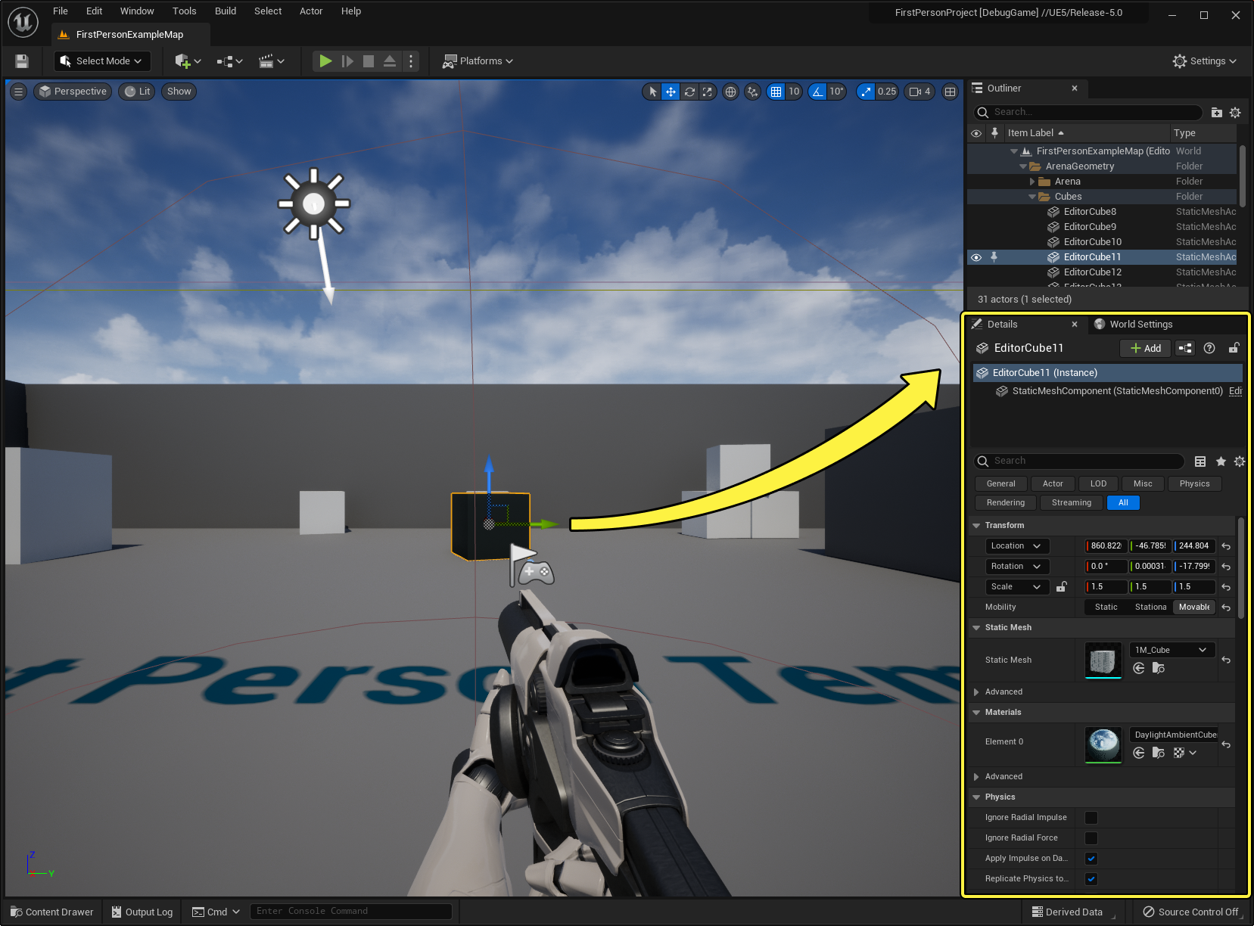Open the play options three-dot menu
This screenshot has height=926, width=1254.
(x=411, y=61)
